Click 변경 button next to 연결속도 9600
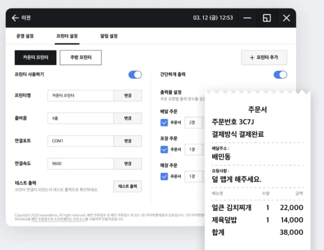Viewport: 324px width, 250px height. tap(127, 164)
